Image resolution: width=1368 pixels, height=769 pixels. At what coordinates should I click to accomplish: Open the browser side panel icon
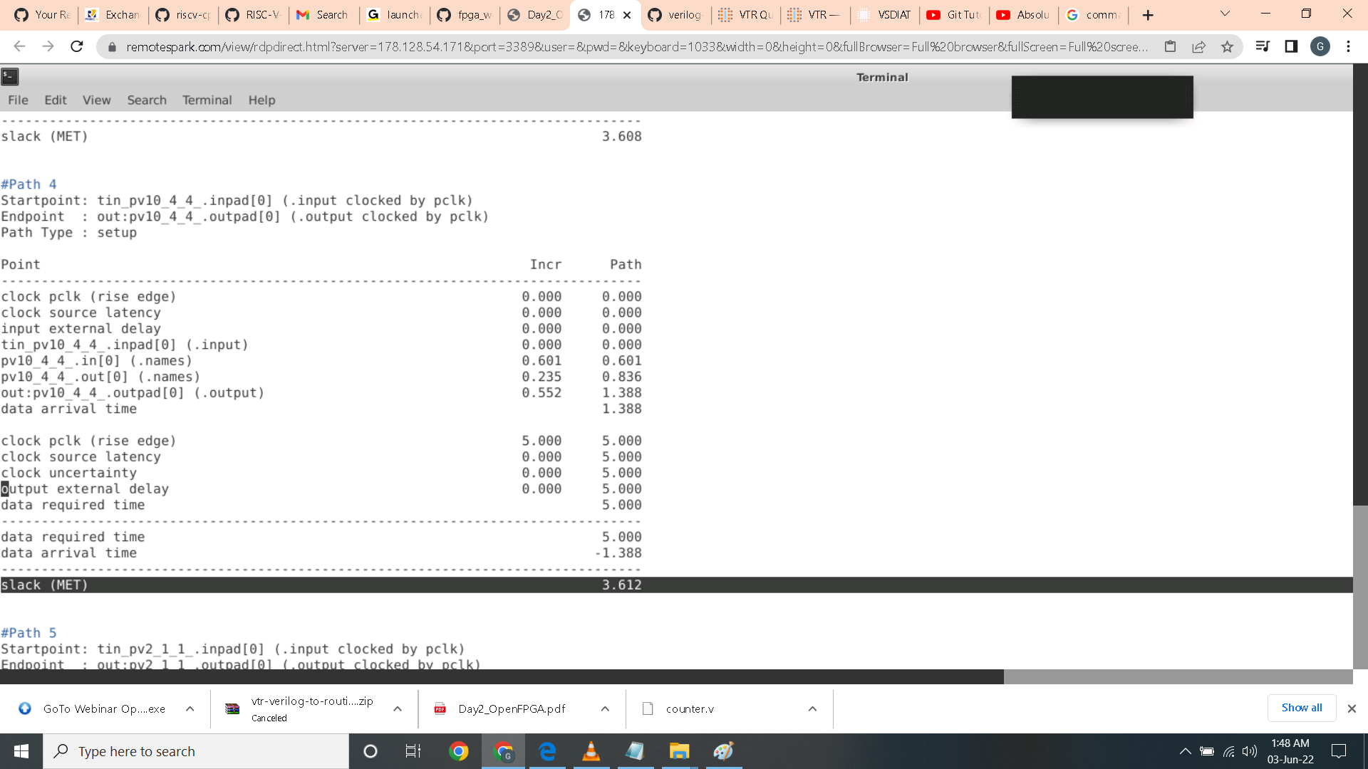(x=1291, y=47)
